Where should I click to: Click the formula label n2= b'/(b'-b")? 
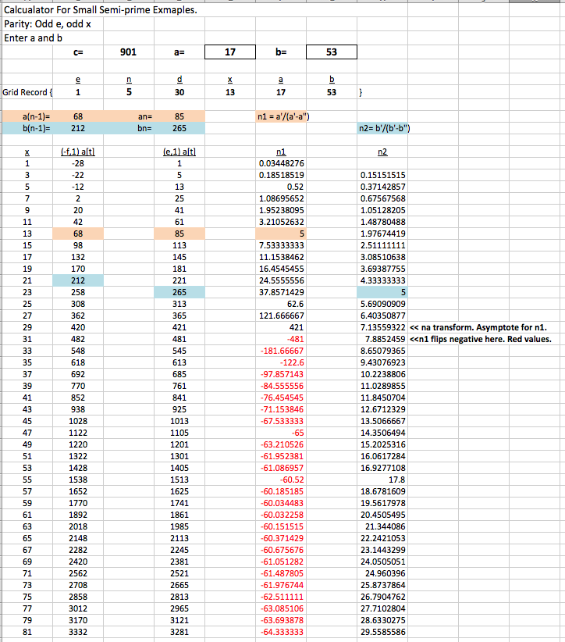(384, 128)
